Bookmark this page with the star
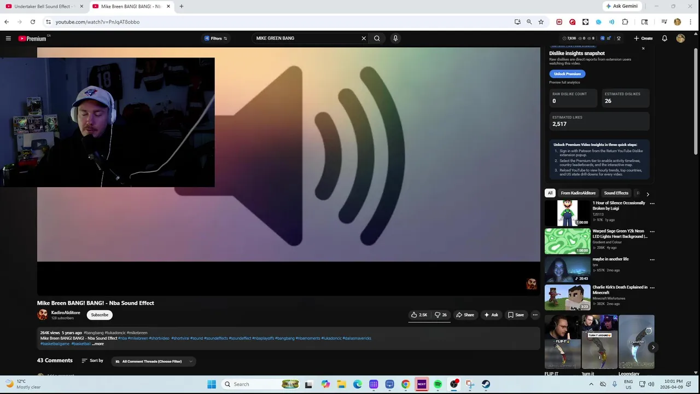 coord(541,22)
